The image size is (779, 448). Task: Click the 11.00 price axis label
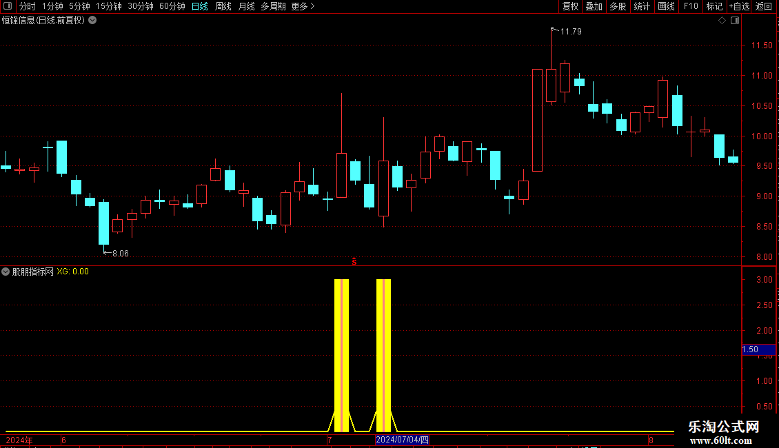point(762,76)
